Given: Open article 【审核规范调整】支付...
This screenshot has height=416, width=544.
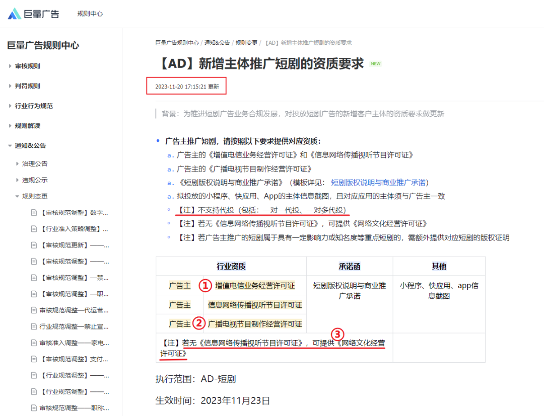Looking at the screenshot, I should [x=74, y=359].
